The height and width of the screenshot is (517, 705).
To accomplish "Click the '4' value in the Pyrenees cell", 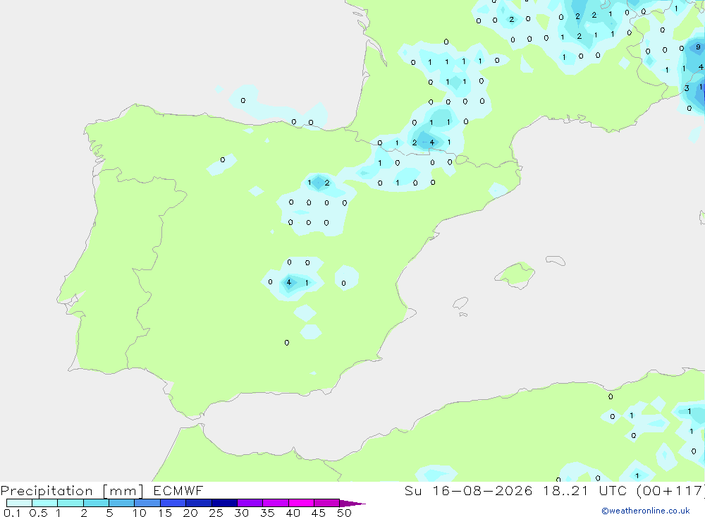I will [x=431, y=142].
